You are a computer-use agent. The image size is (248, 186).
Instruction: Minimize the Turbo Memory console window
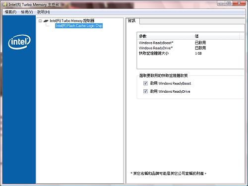click(221, 3)
